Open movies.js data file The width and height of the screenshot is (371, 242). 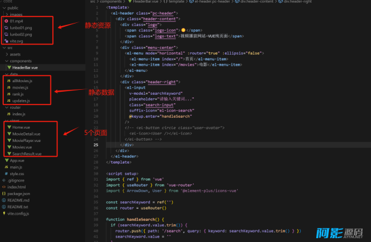[20, 87]
